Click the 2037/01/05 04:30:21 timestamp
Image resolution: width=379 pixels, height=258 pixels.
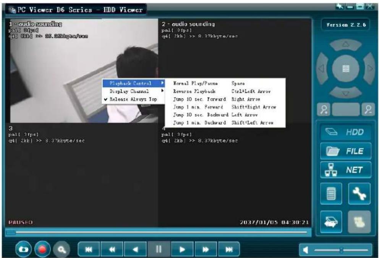coord(274,222)
